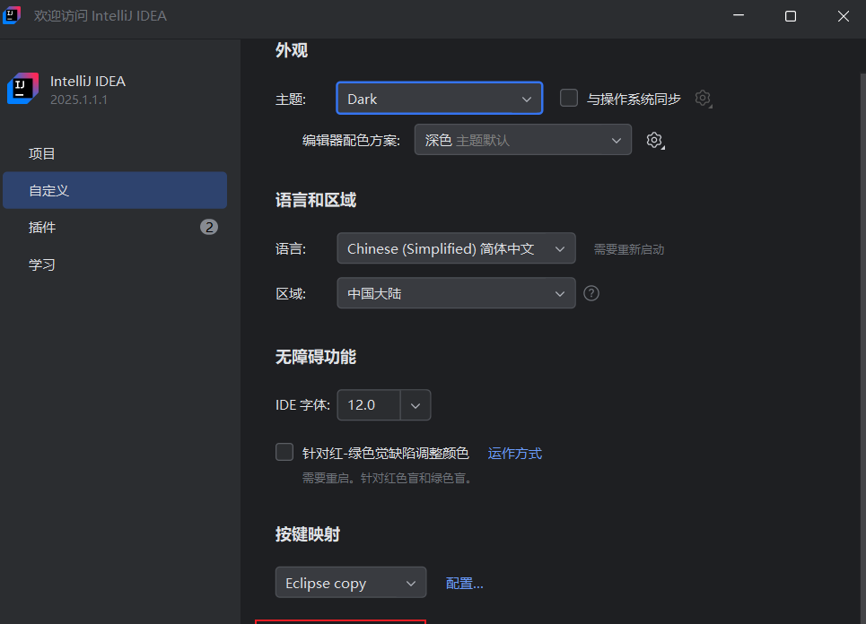Open the theme sync settings gear
866x624 pixels.
click(x=703, y=99)
